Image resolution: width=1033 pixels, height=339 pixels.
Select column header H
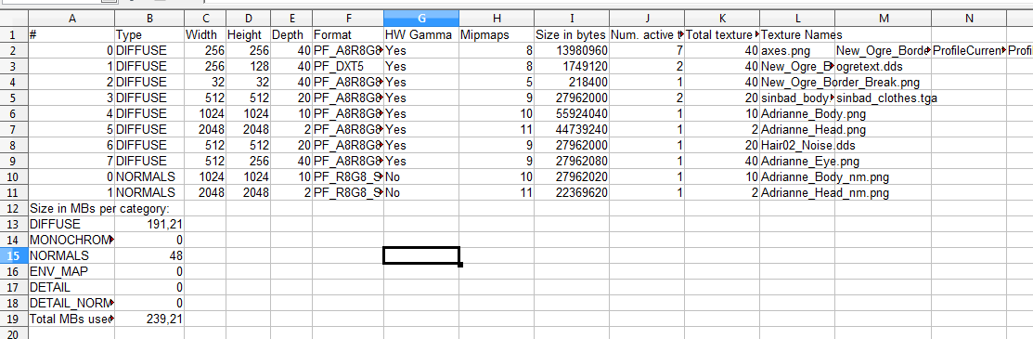pos(496,19)
